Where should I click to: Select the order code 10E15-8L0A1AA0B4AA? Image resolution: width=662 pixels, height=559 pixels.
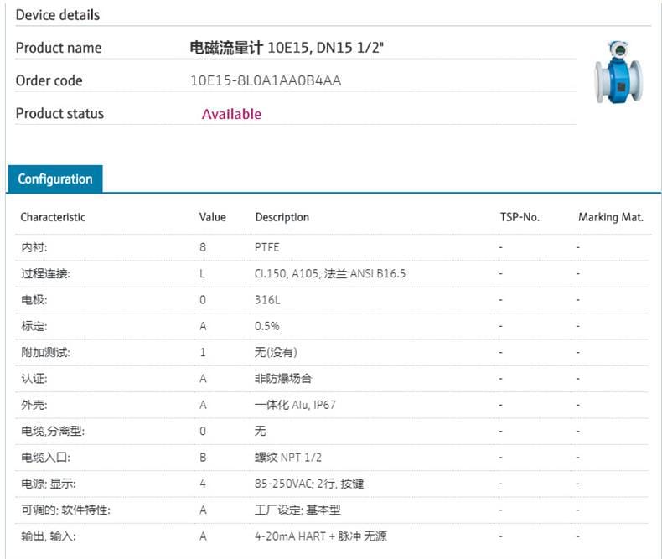click(266, 81)
